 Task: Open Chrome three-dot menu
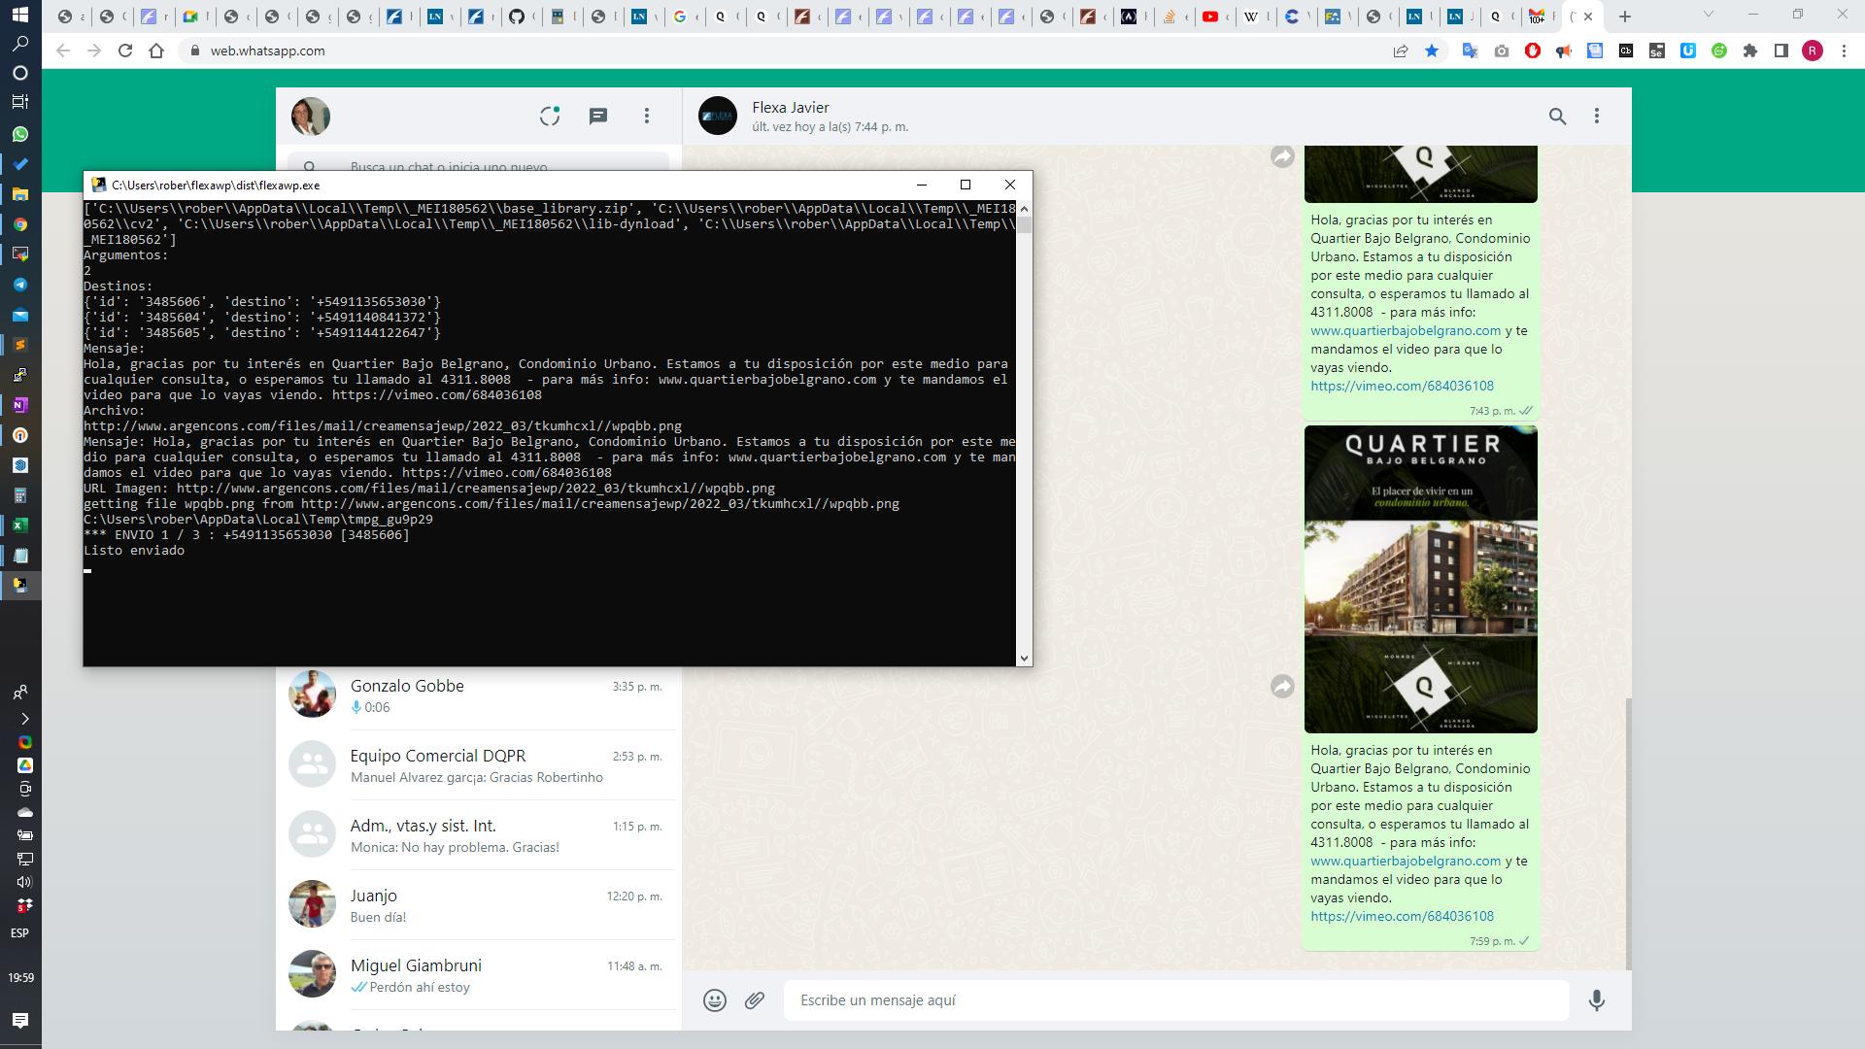pos(1844,51)
